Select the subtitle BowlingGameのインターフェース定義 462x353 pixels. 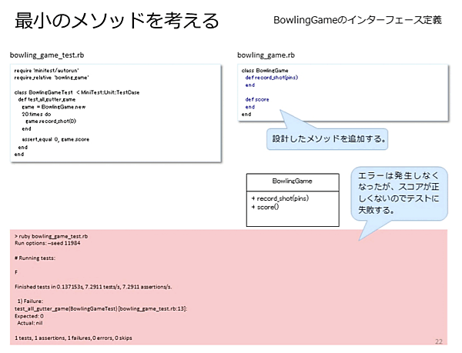click(x=357, y=20)
